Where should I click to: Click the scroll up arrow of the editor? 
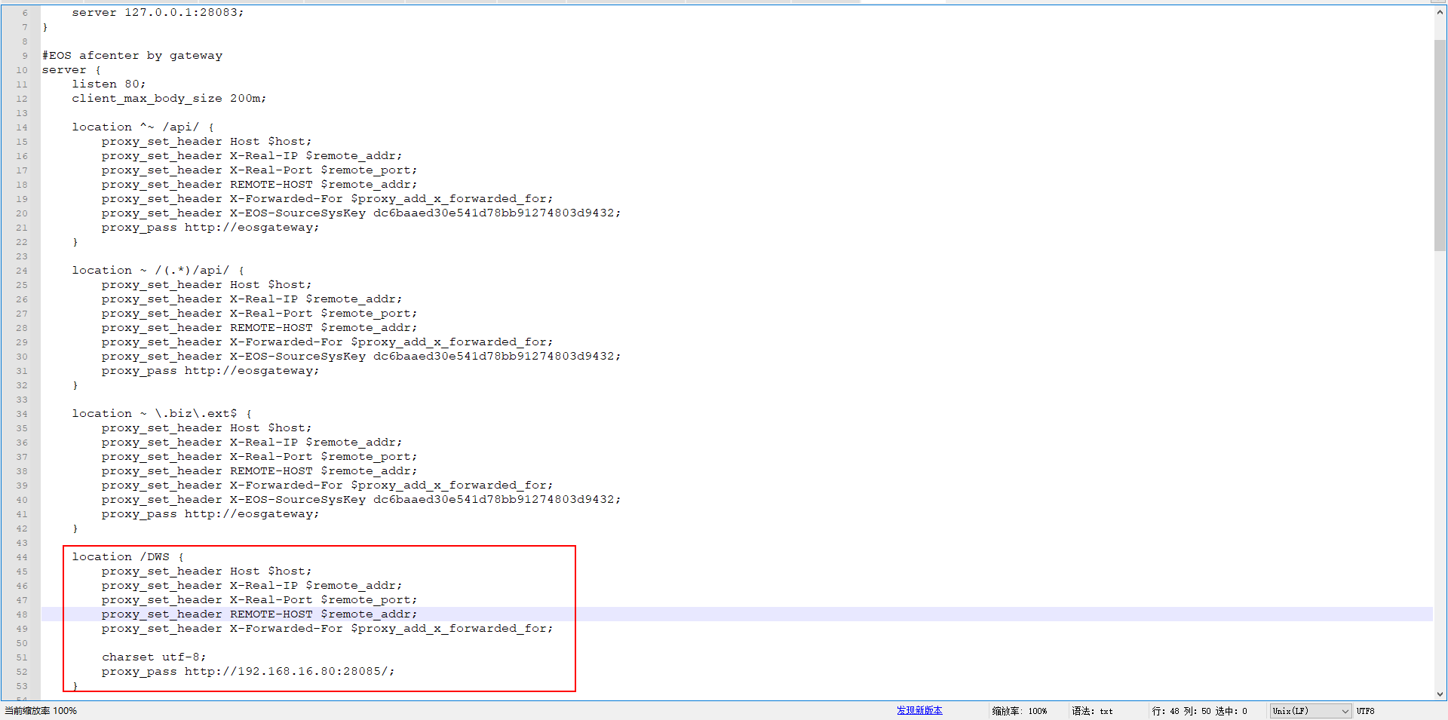1440,13
